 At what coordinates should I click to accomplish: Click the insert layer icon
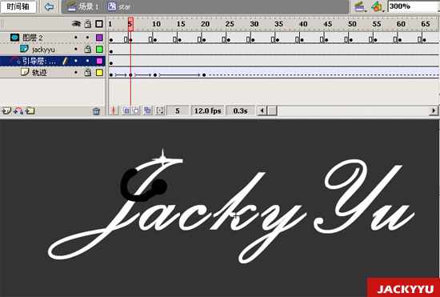click(x=6, y=111)
